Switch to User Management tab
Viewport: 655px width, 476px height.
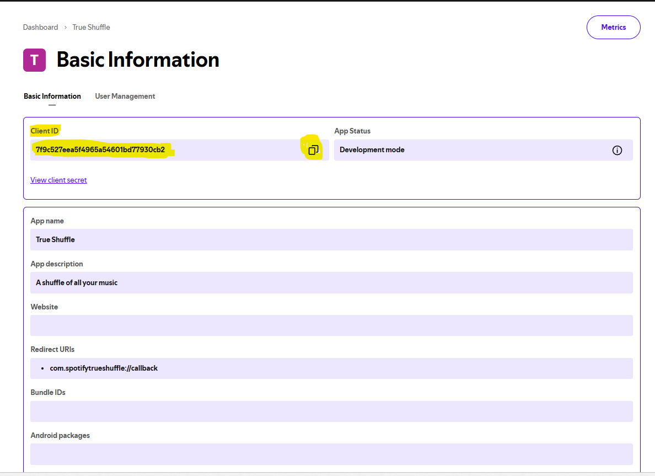coord(125,96)
